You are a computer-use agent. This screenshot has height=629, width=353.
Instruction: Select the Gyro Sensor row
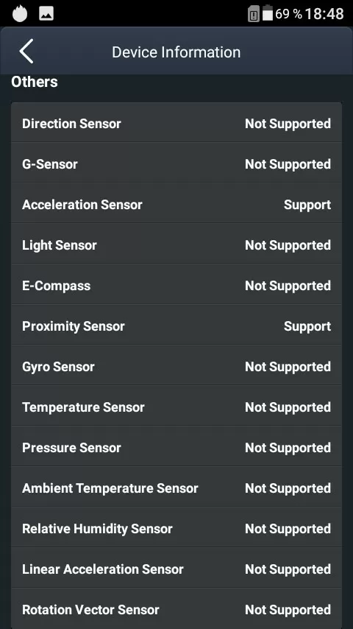[x=176, y=365]
